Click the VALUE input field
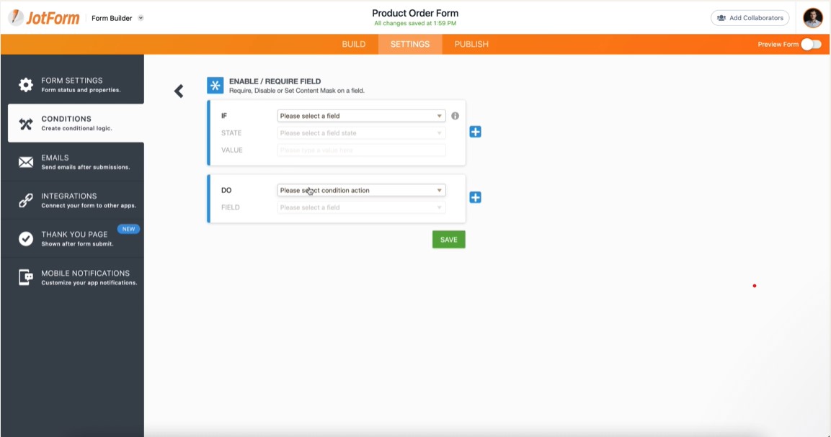 click(x=361, y=150)
